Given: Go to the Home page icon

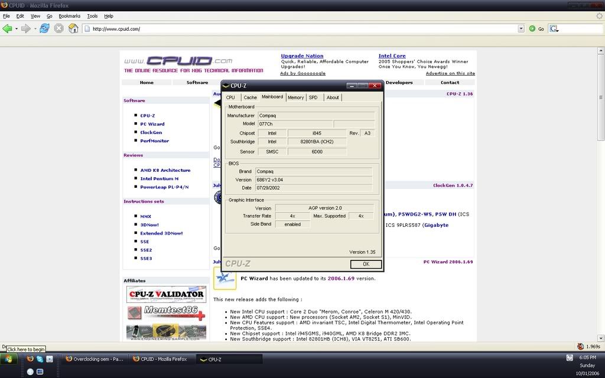Looking at the screenshot, I should [x=74, y=28].
